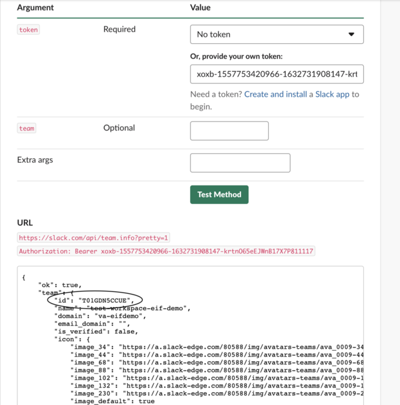Select the team.info URL text
Screen dimensions: 400x405
[x=93, y=238]
